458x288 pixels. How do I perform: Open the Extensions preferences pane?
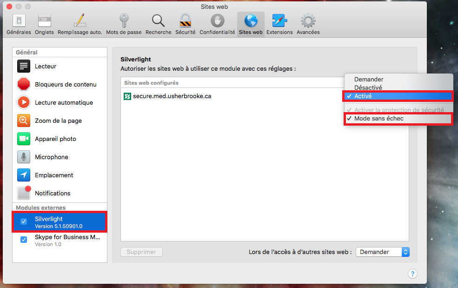[279, 24]
